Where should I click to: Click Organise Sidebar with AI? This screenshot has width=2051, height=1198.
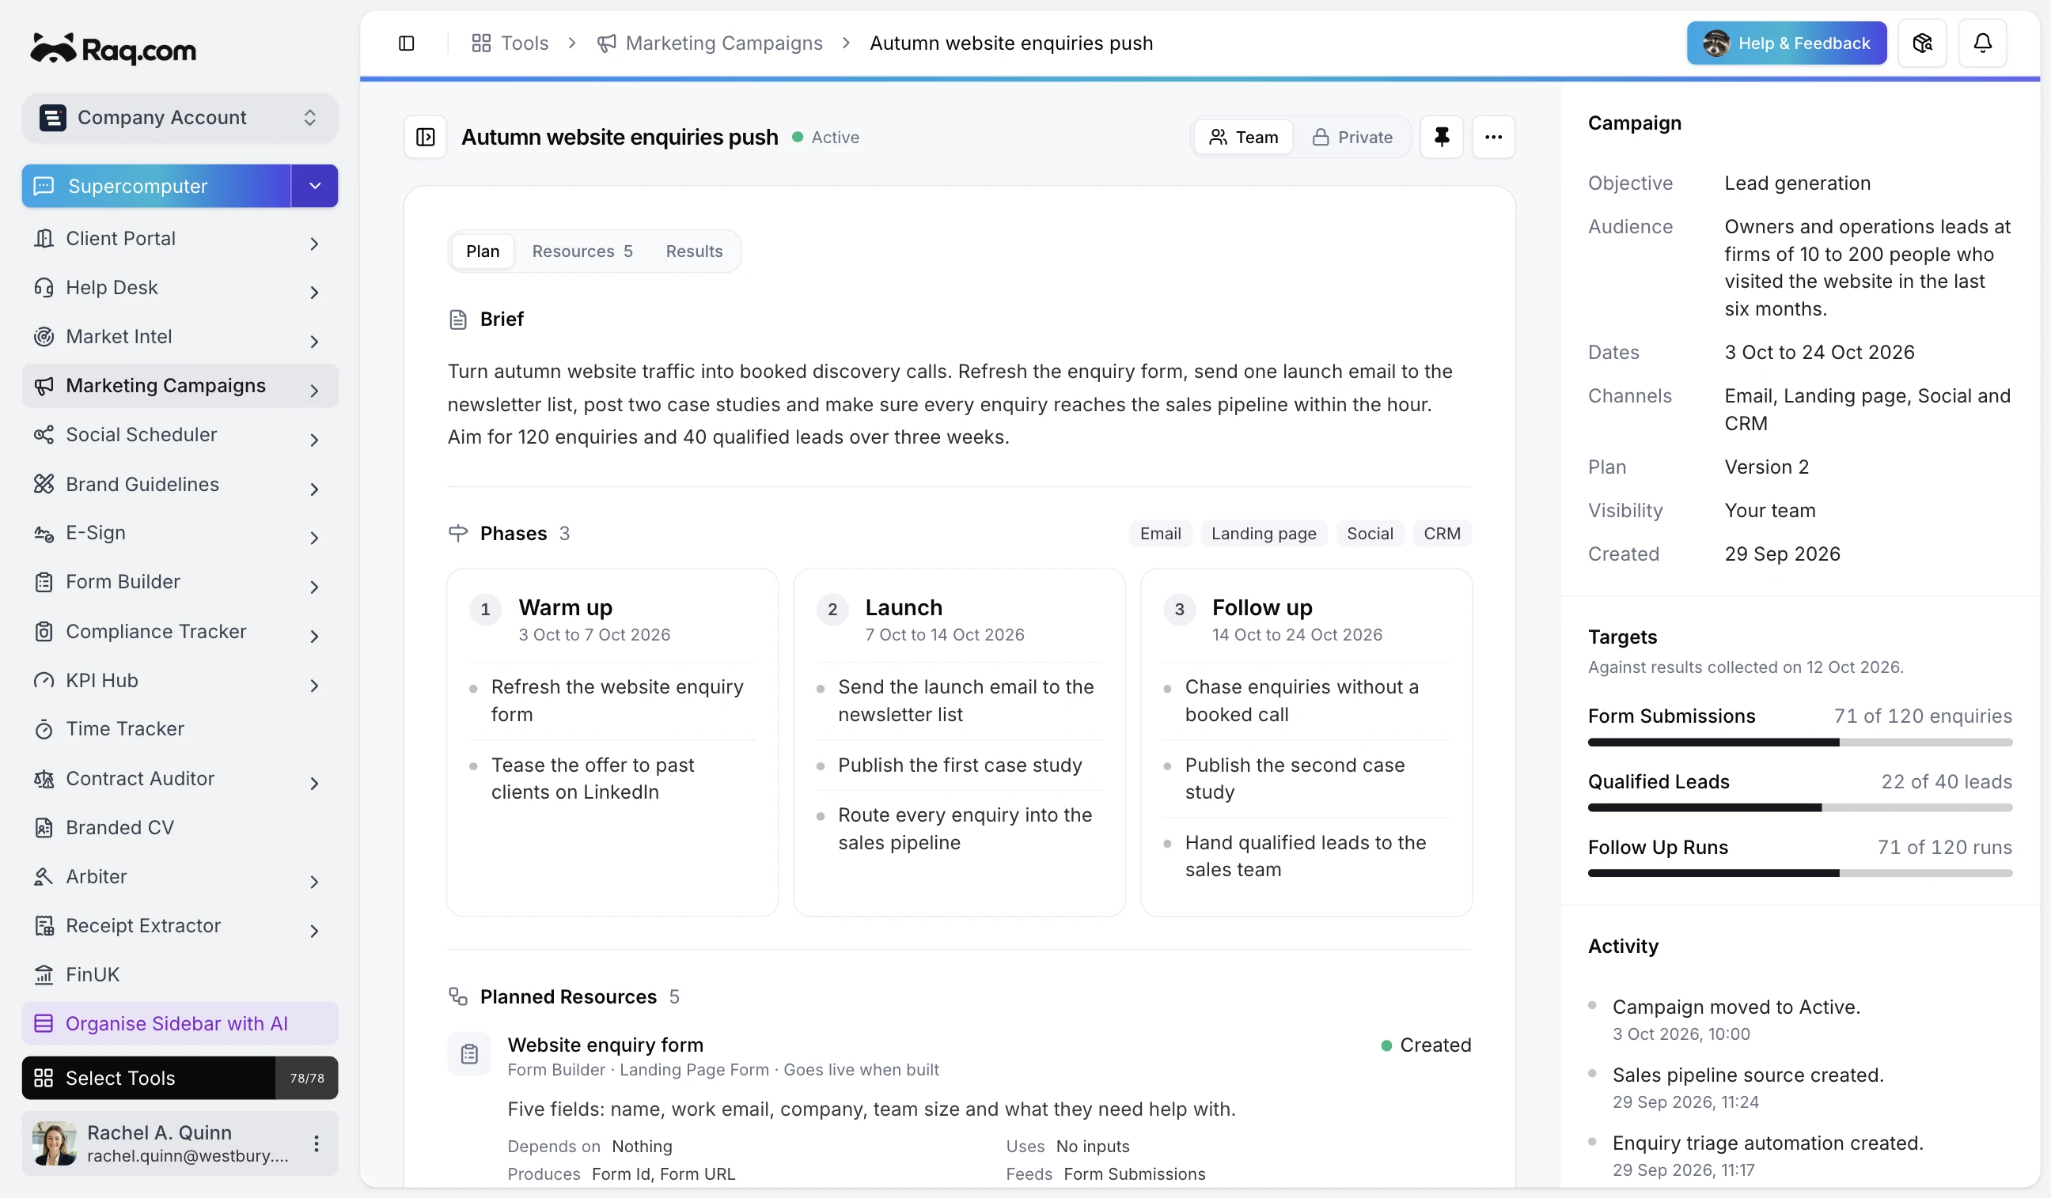(x=180, y=1023)
